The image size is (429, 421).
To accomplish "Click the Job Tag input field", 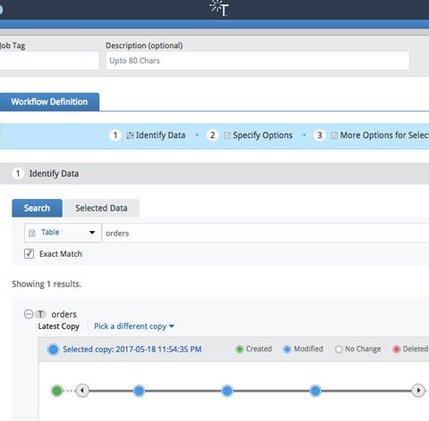I will (49, 61).
